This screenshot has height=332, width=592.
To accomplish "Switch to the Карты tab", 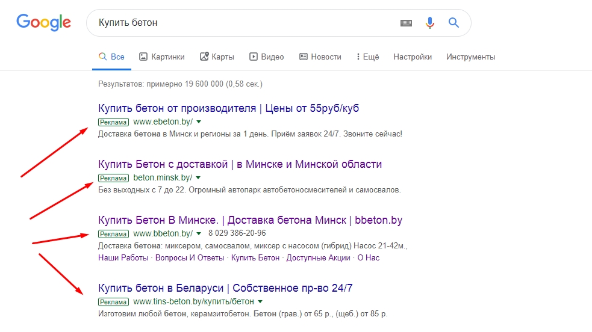I will (x=217, y=57).
